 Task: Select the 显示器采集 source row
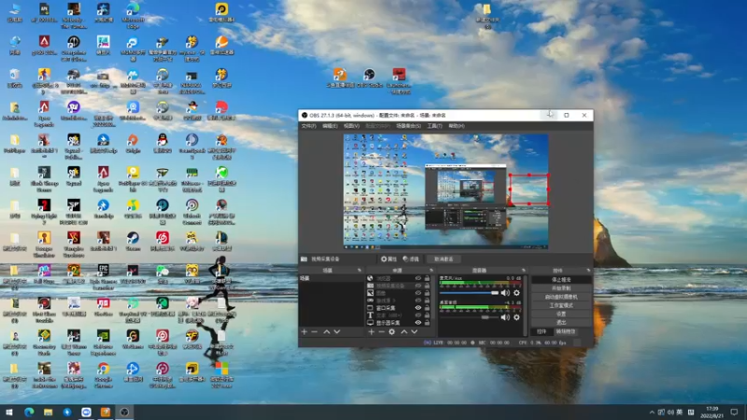point(399,322)
